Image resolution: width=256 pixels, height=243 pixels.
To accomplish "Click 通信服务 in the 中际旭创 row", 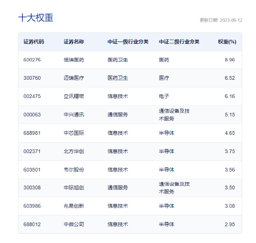I will point(118,187).
